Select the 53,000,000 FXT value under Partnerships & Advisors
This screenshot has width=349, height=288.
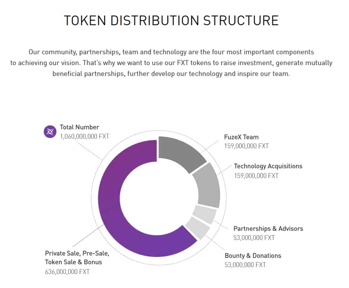[254, 238]
